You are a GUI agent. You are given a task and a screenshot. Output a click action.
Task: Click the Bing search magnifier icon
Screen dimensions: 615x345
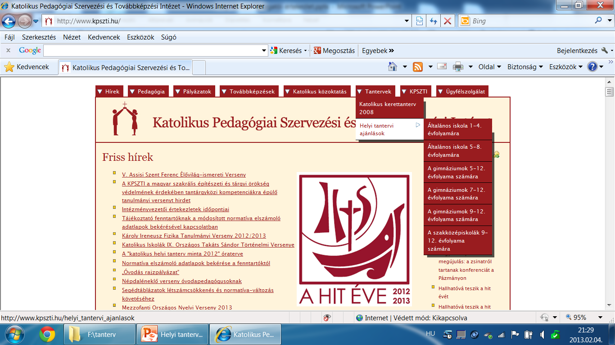(x=598, y=20)
